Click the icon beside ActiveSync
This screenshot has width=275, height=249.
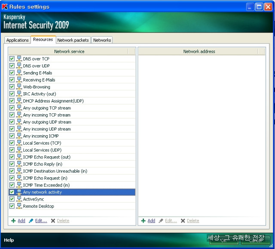[x=19, y=199]
